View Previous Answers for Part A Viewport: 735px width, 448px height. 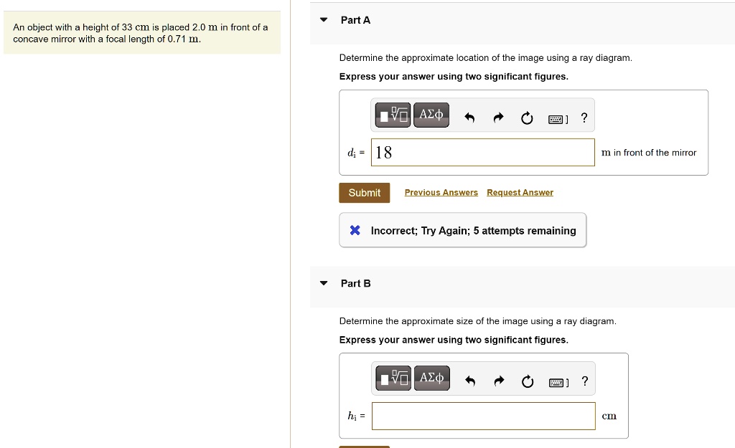pos(441,192)
